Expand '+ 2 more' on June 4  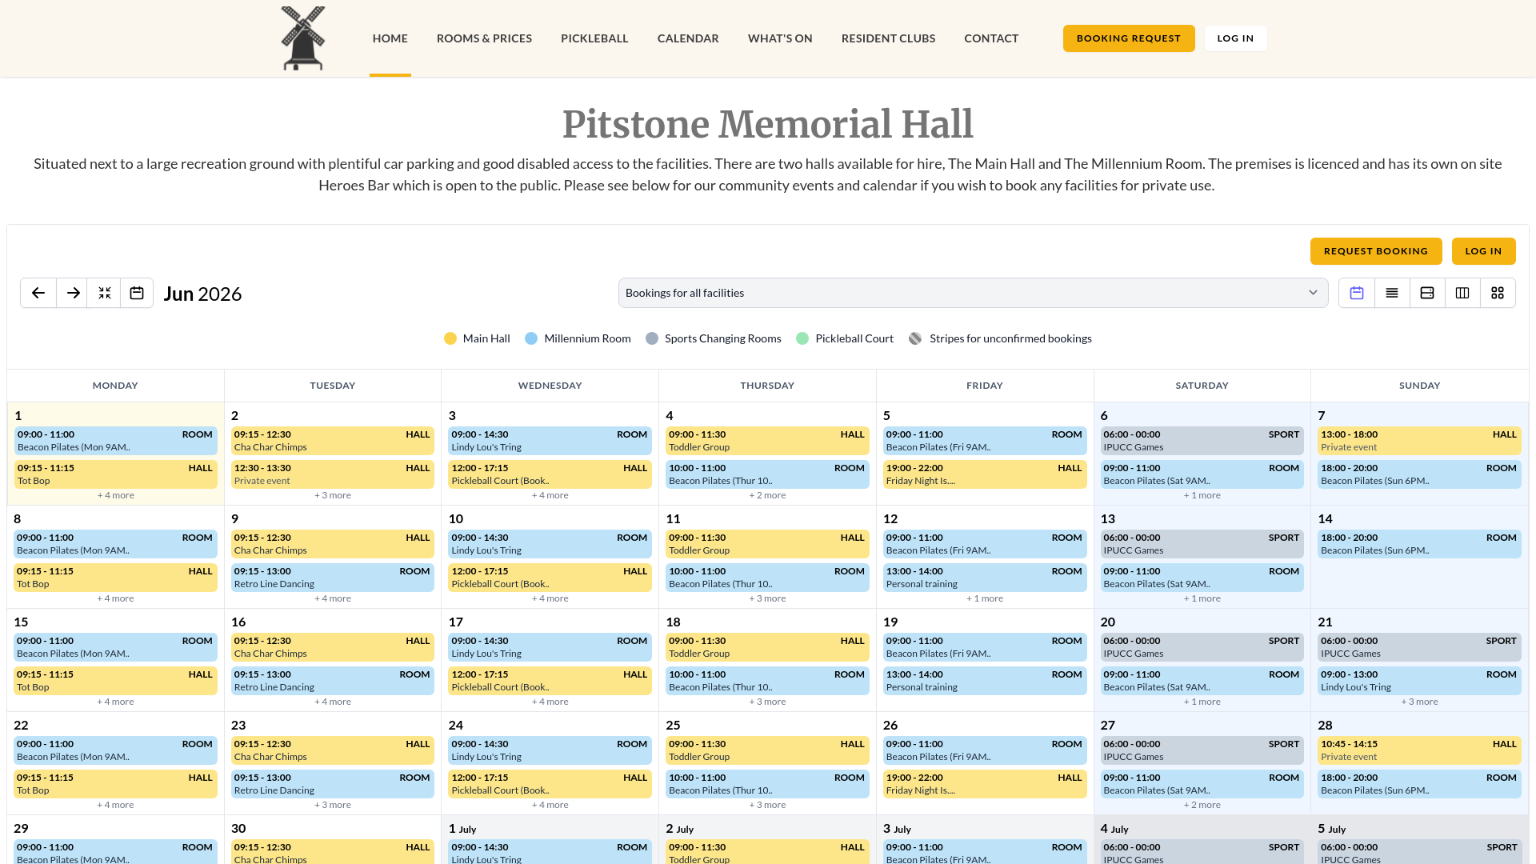pyautogui.click(x=767, y=495)
